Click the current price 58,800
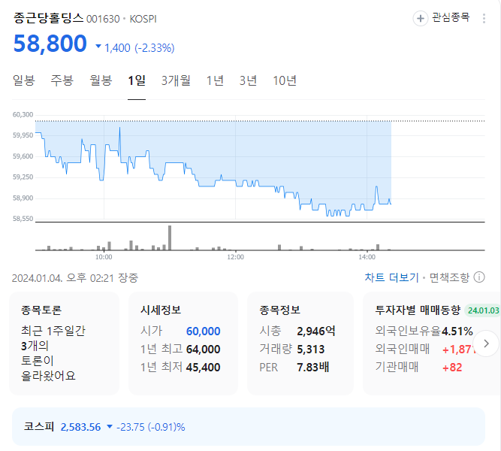Image resolution: width=501 pixels, height=451 pixels. click(50, 44)
